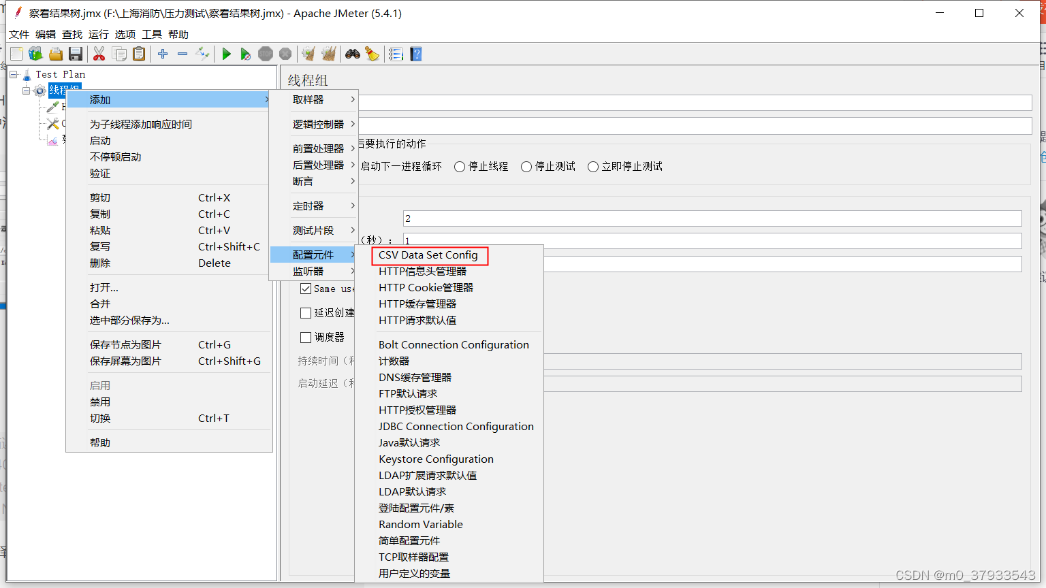Click the Clear broom with gear icon
Viewport: 1046px width, 588px height.
pos(308,54)
